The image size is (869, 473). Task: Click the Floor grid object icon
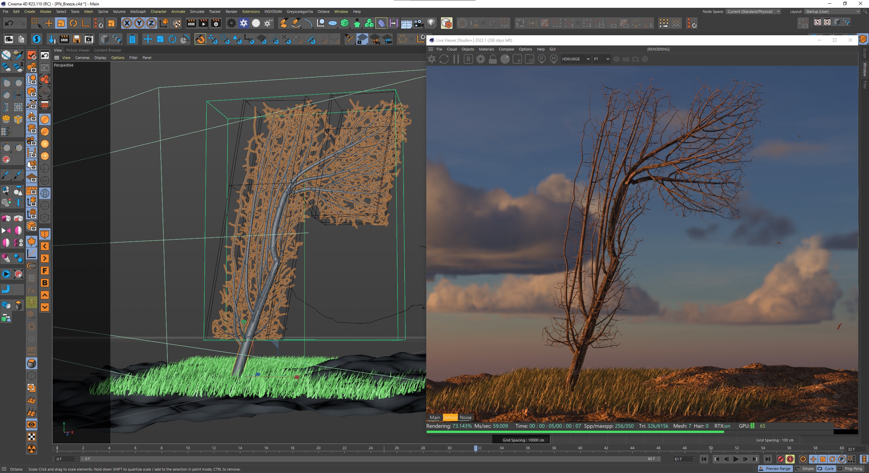pyautogui.click(x=406, y=23)
